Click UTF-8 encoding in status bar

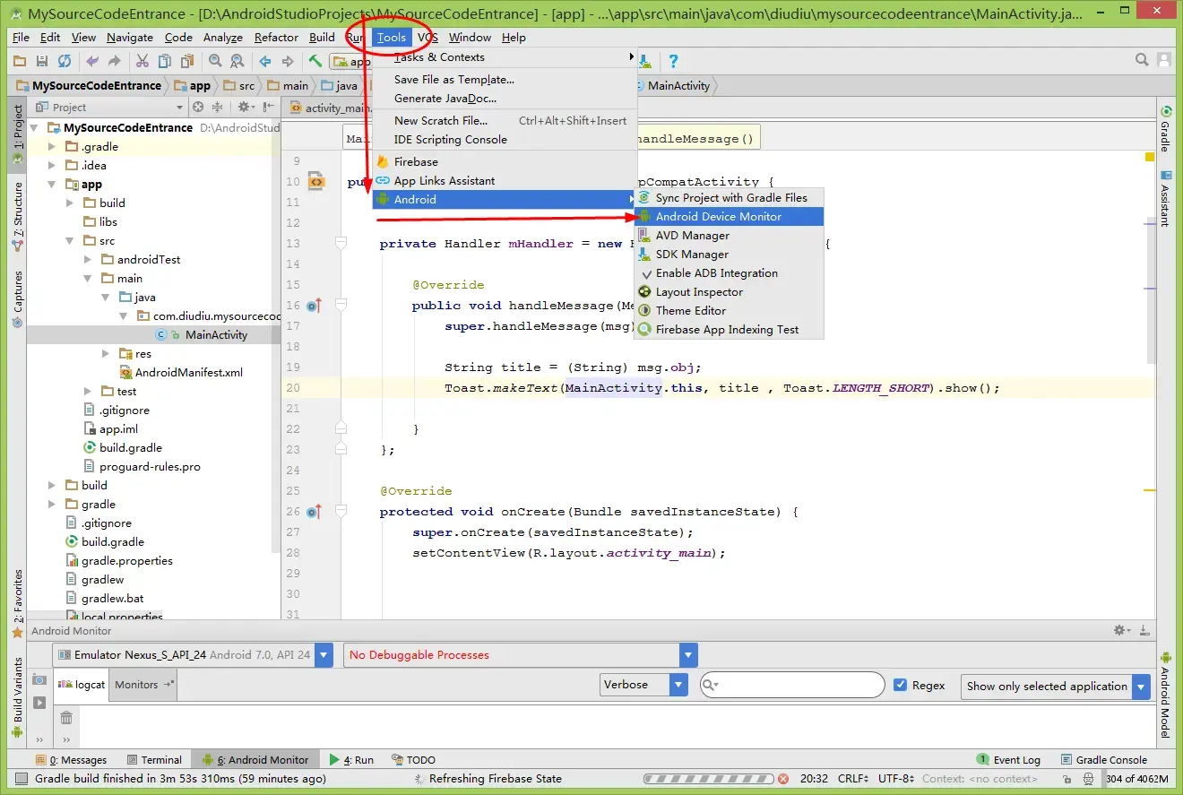point(895,779)
